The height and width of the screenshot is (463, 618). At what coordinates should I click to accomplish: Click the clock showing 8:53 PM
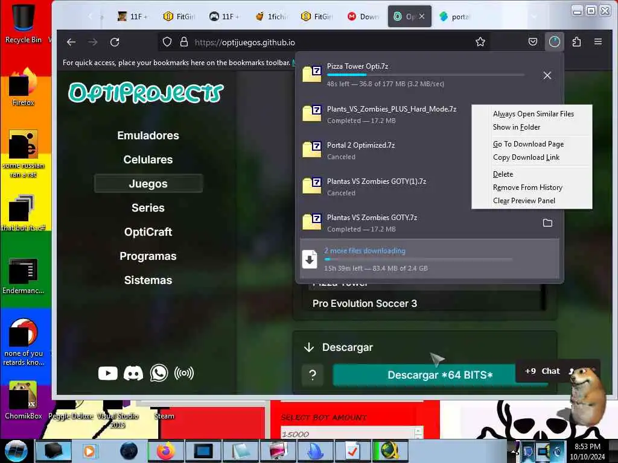pos(587,451)
